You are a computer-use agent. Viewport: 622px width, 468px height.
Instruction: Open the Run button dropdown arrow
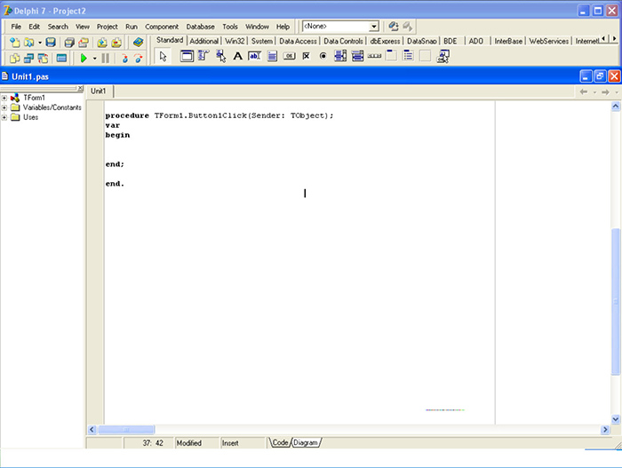[95, 59]
